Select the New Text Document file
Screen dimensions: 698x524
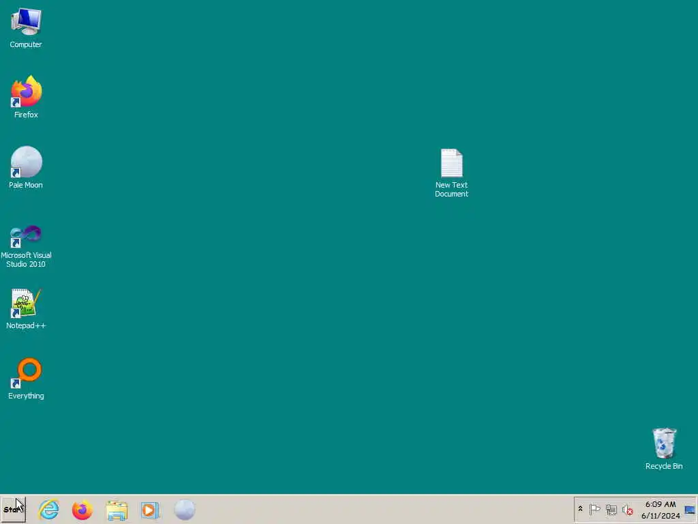coord(451,173)
